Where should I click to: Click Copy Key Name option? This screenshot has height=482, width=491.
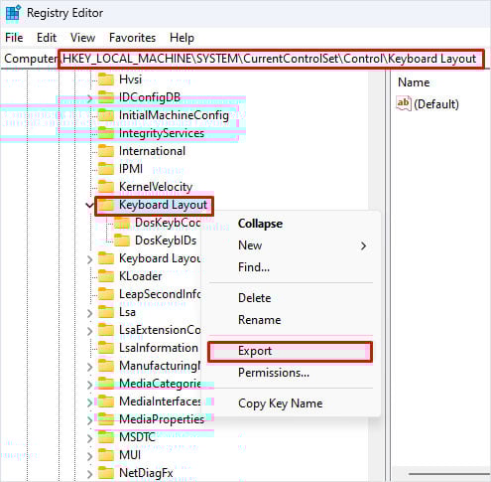[281, 403]
